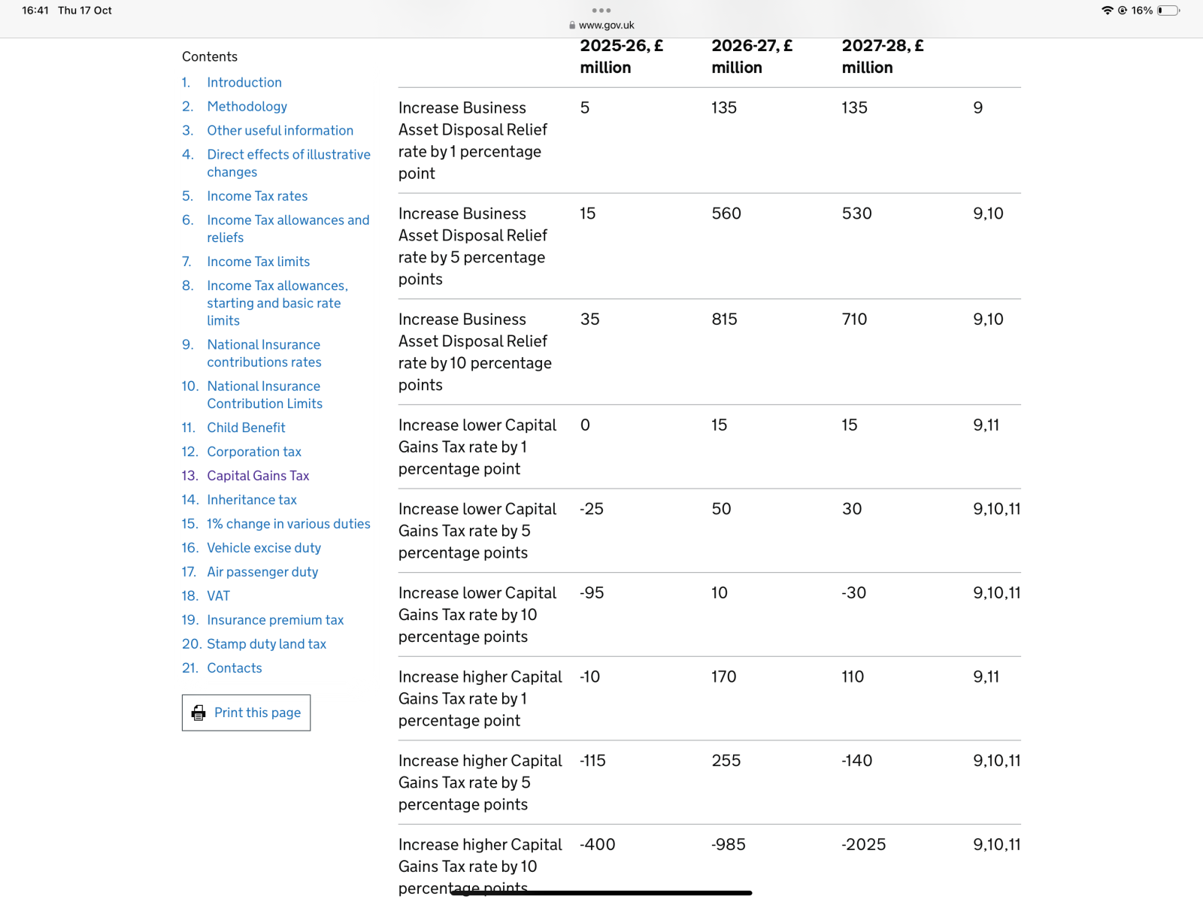Go to National Insurance Contribution Limits
Screen dimensions: 1203x902
coord(265,395)
